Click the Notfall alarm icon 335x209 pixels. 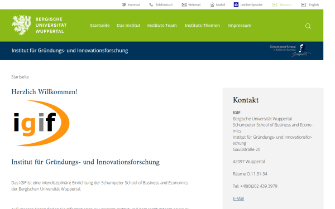click(212, 4)
